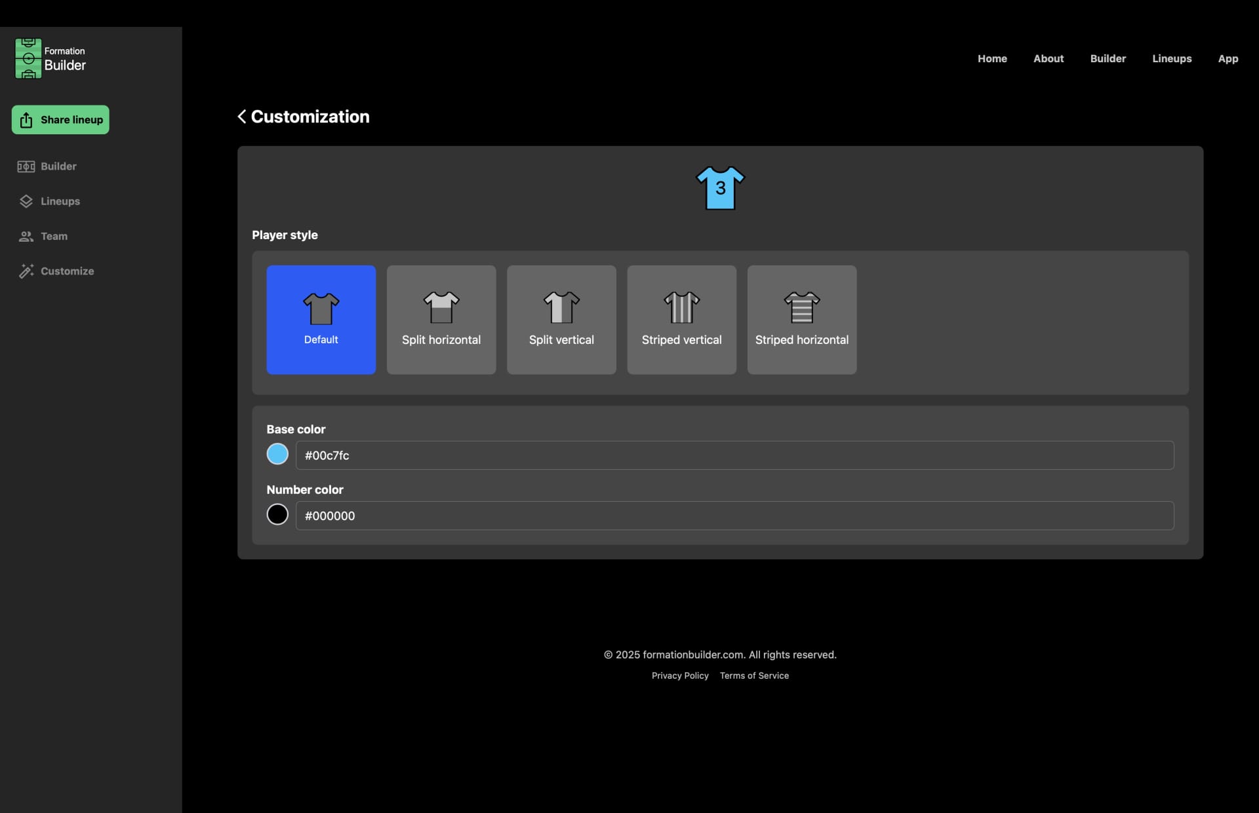Image resolution: width=1259 pixels, height=813 pixels.
Task: Open Lineups in the sidebar
Action: pyautogui.click(x=49, y=201)
